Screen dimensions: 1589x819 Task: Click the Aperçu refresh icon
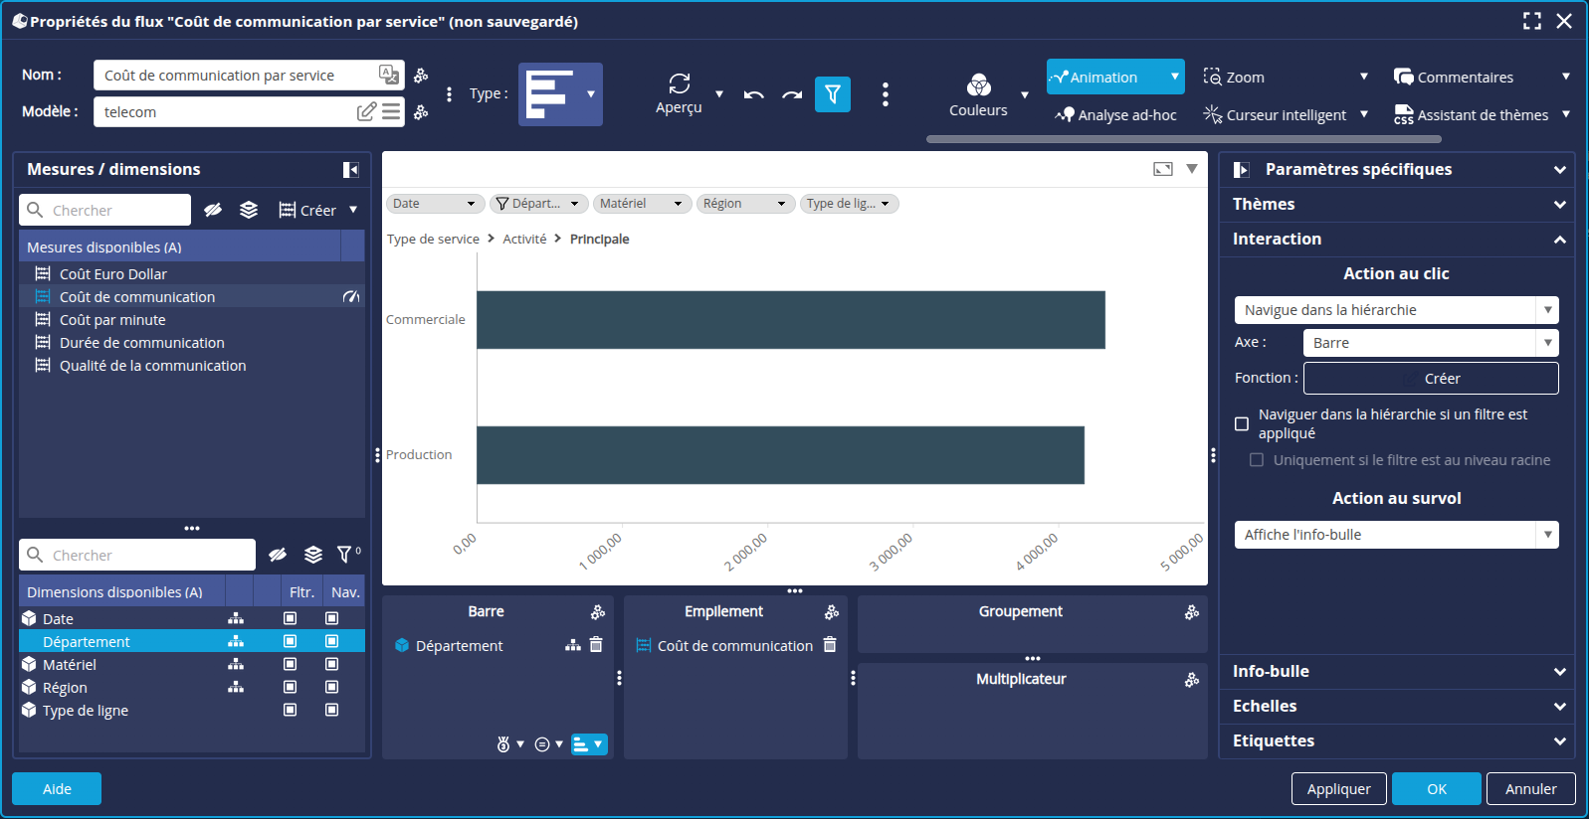pos(679,83)
